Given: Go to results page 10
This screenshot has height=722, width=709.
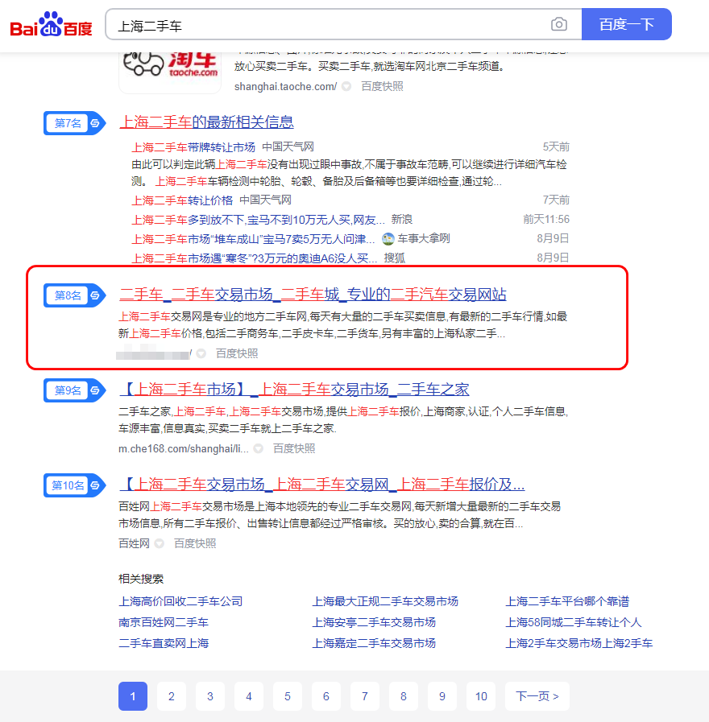Looking at the screenshot, I should [x=481, y=696].
